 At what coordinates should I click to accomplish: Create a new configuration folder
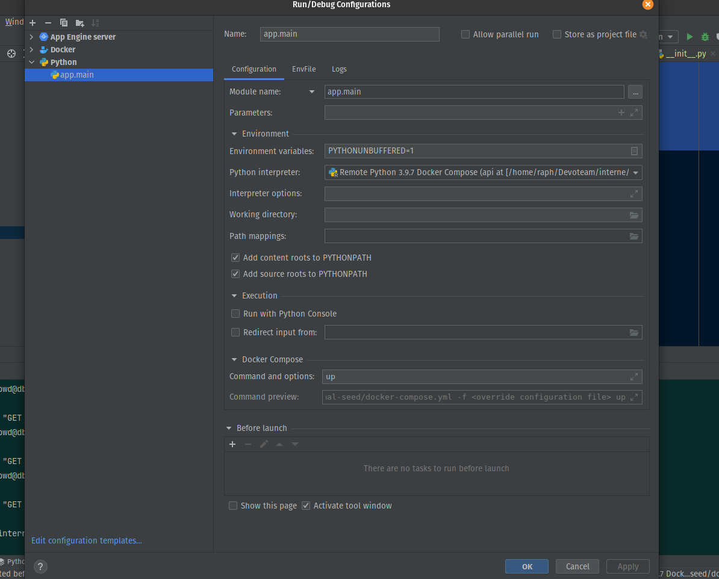click(79, 23)
